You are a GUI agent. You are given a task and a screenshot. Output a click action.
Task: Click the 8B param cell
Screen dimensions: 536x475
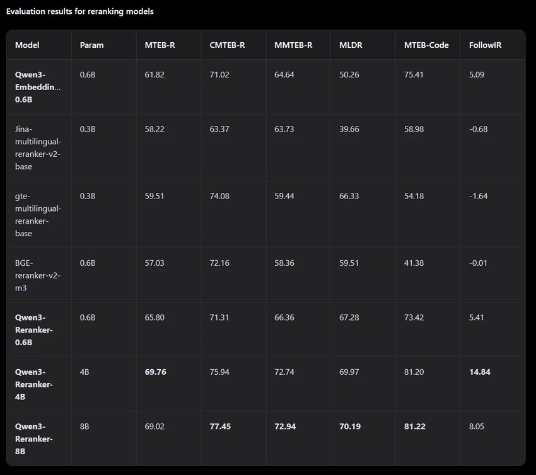coord(84,426)
